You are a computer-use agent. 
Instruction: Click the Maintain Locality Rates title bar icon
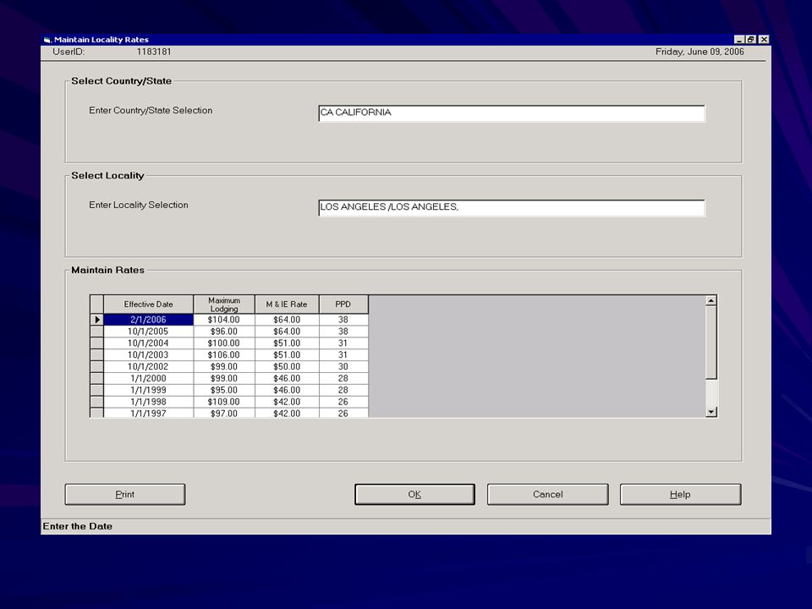coord(47,40)
